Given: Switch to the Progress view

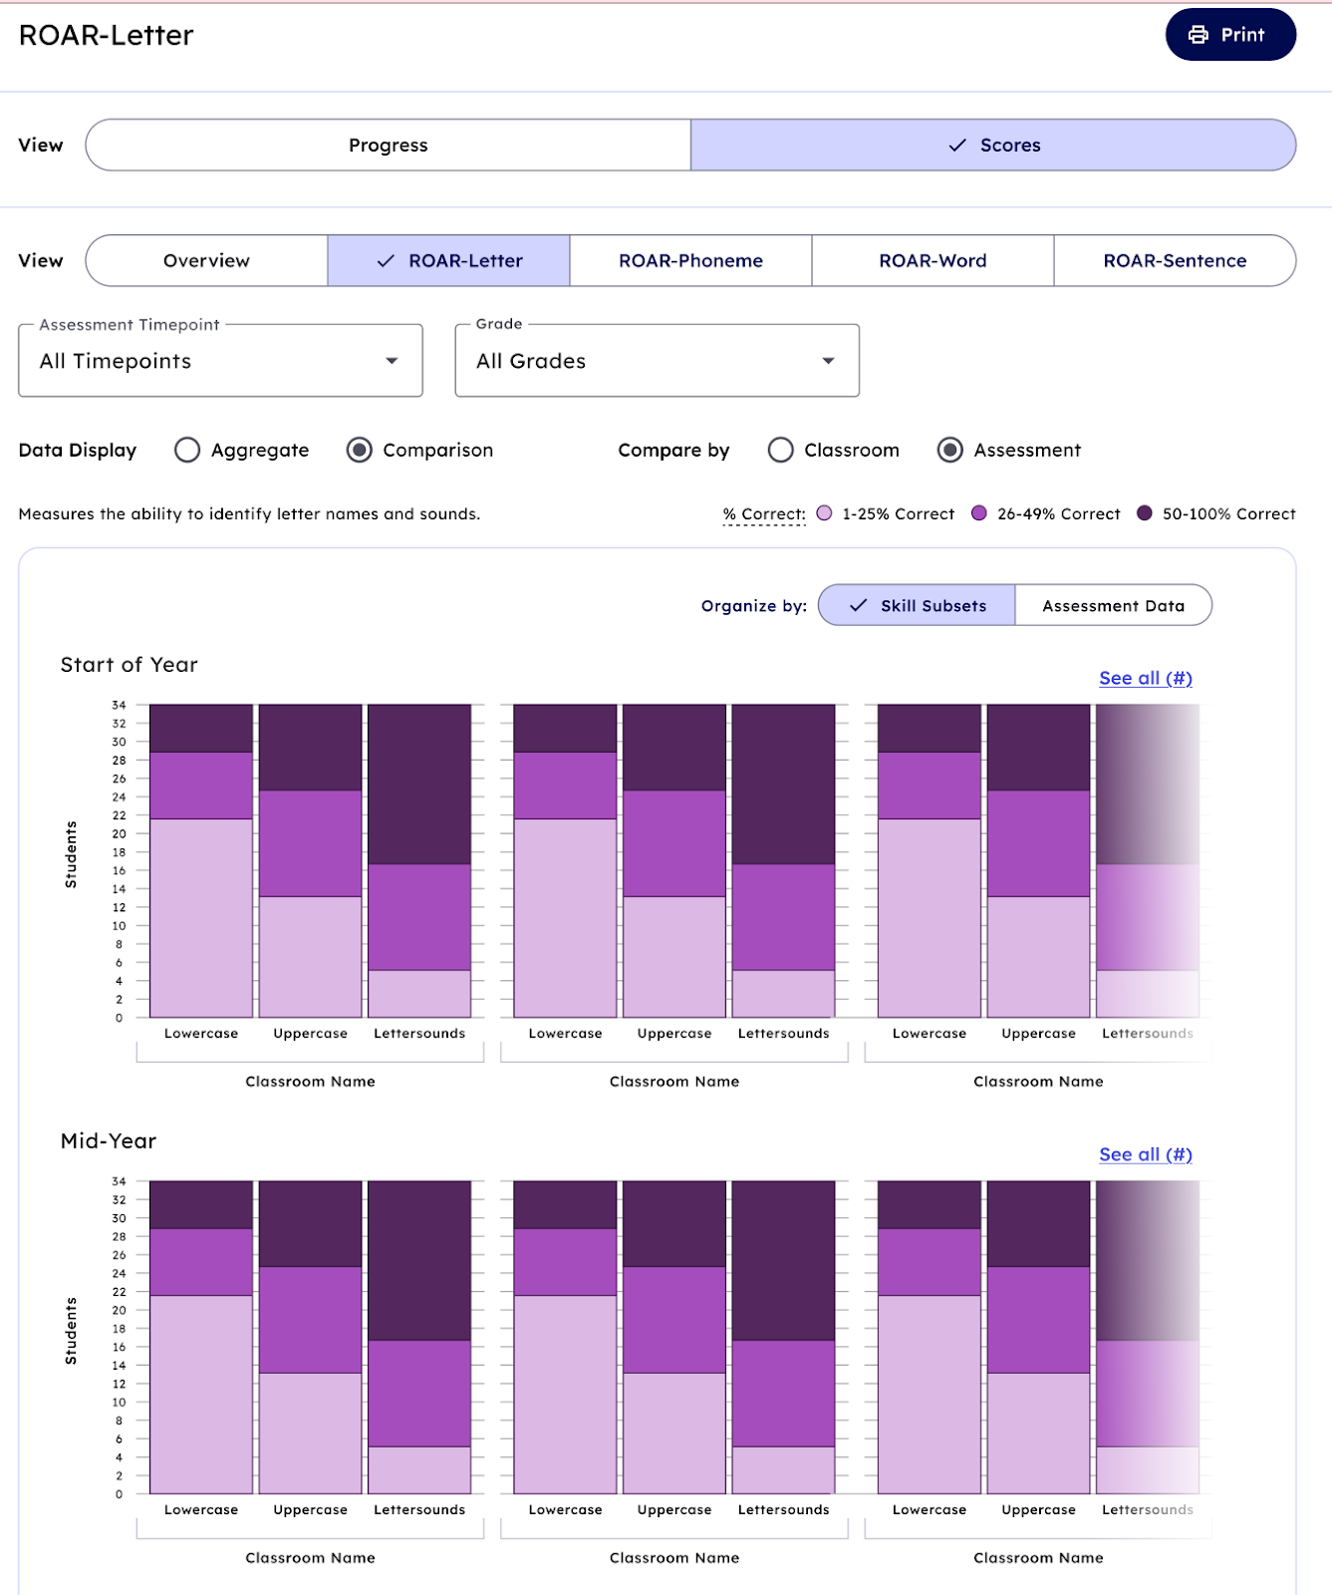Looking at the screenshot, I should click(389, 146).
